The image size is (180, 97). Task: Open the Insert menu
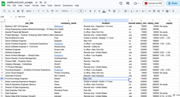click(27, 5)
